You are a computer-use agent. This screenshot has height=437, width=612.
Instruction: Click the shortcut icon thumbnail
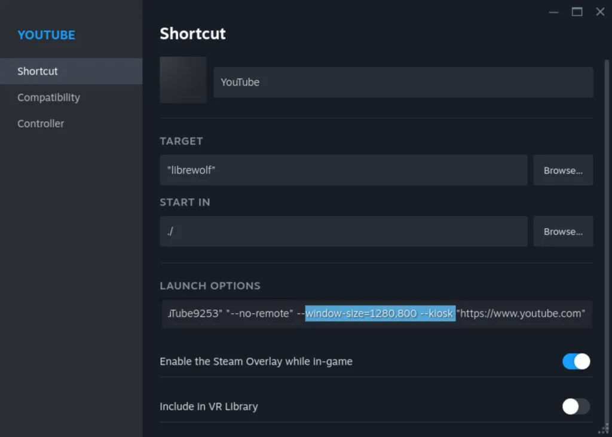(183, 80)
